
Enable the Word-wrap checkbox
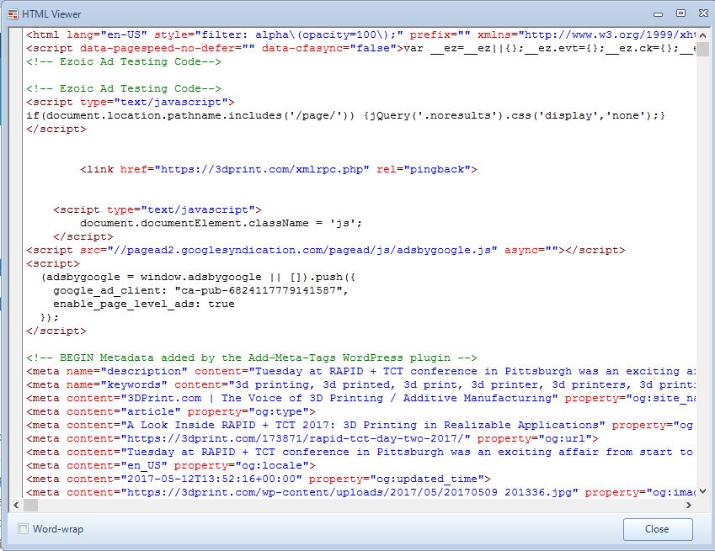(23, 528)
